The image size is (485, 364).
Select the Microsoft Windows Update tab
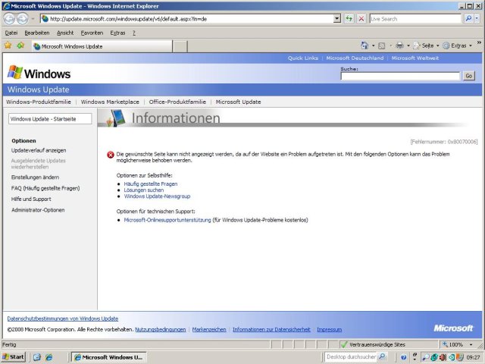(x=102, y=46)
